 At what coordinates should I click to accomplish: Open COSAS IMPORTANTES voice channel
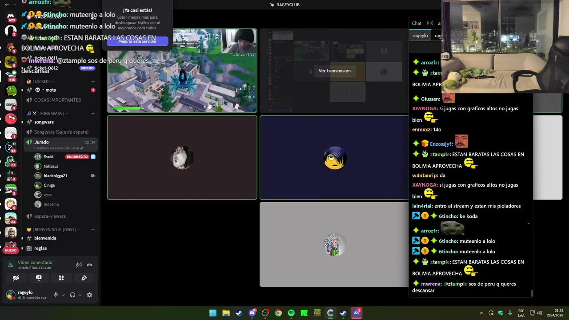[60, 100]
